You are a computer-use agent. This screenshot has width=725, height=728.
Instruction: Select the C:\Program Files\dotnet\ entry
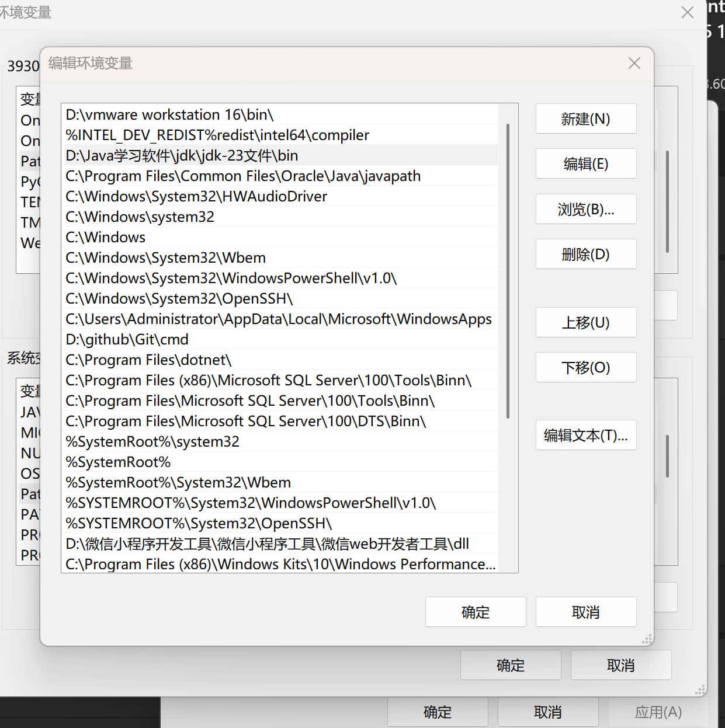pyautogui.click(x=280, y=360)
